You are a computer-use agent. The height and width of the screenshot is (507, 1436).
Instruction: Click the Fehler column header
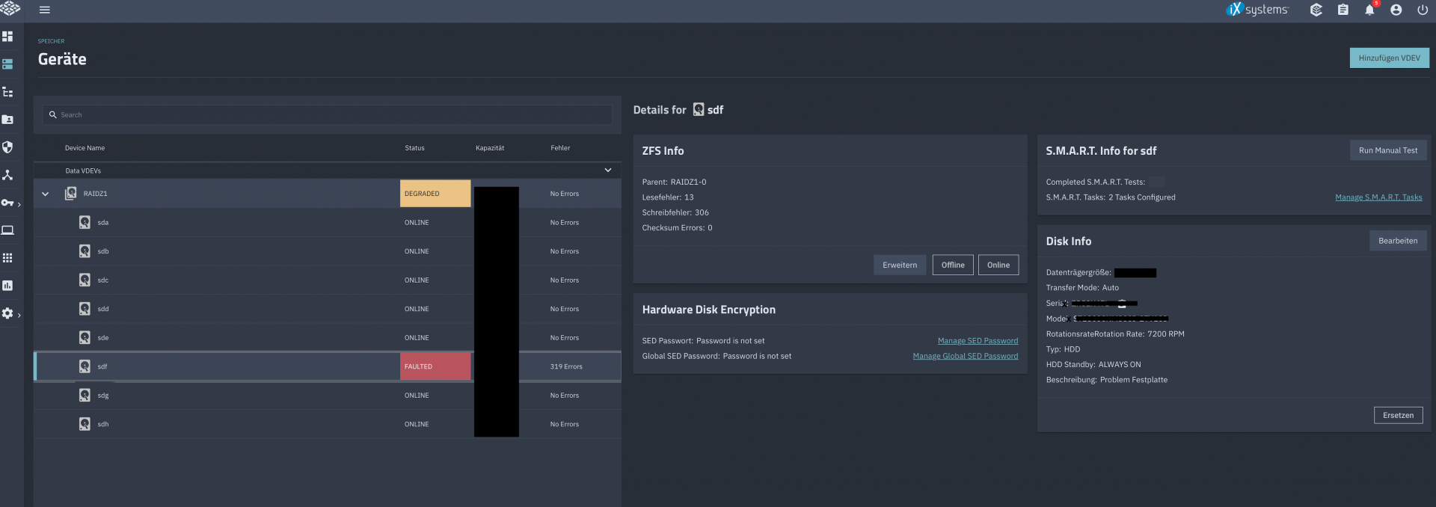point(560,148)
